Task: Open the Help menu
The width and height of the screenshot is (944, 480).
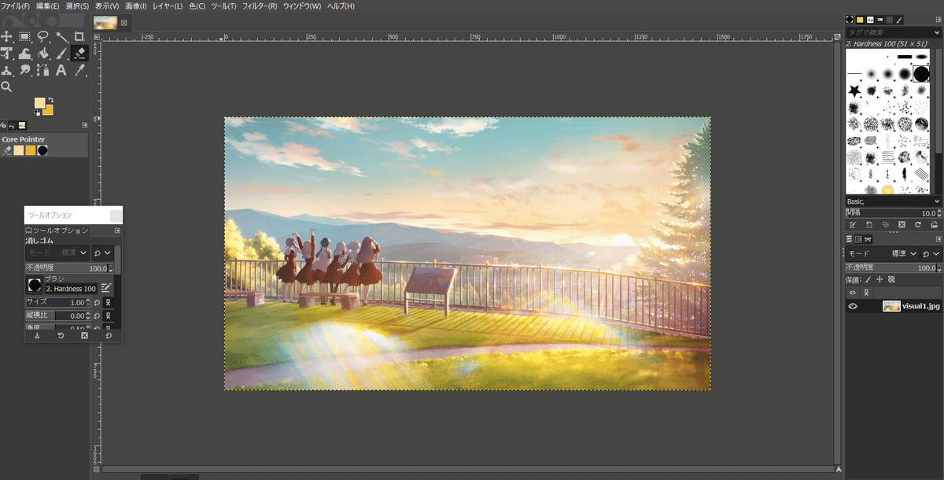Action: point(340,6)
